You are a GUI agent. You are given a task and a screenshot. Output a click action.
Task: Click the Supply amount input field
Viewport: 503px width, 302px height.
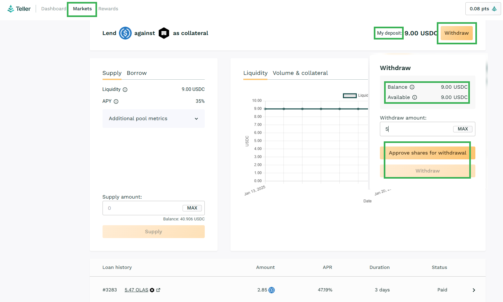pos(145,208)
